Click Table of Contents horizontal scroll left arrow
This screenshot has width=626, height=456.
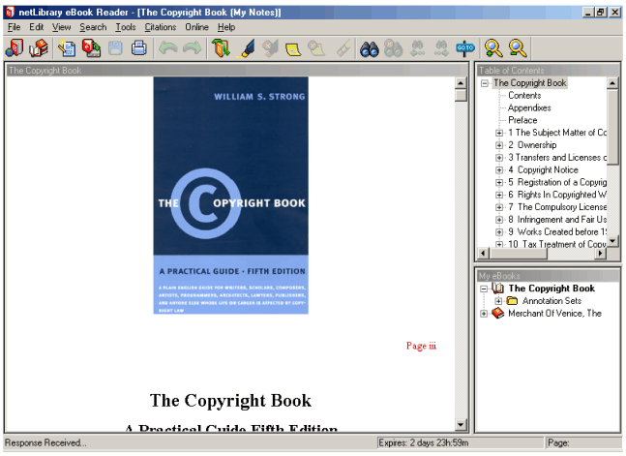483,253
